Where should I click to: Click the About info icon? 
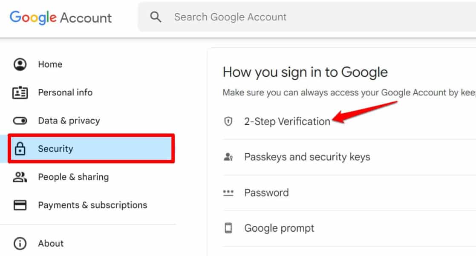[20, 243]
